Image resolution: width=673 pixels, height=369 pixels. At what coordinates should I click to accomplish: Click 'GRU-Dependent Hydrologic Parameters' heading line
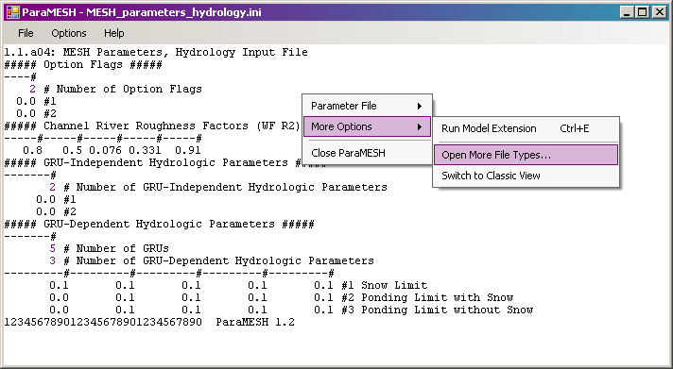[159, 225]
